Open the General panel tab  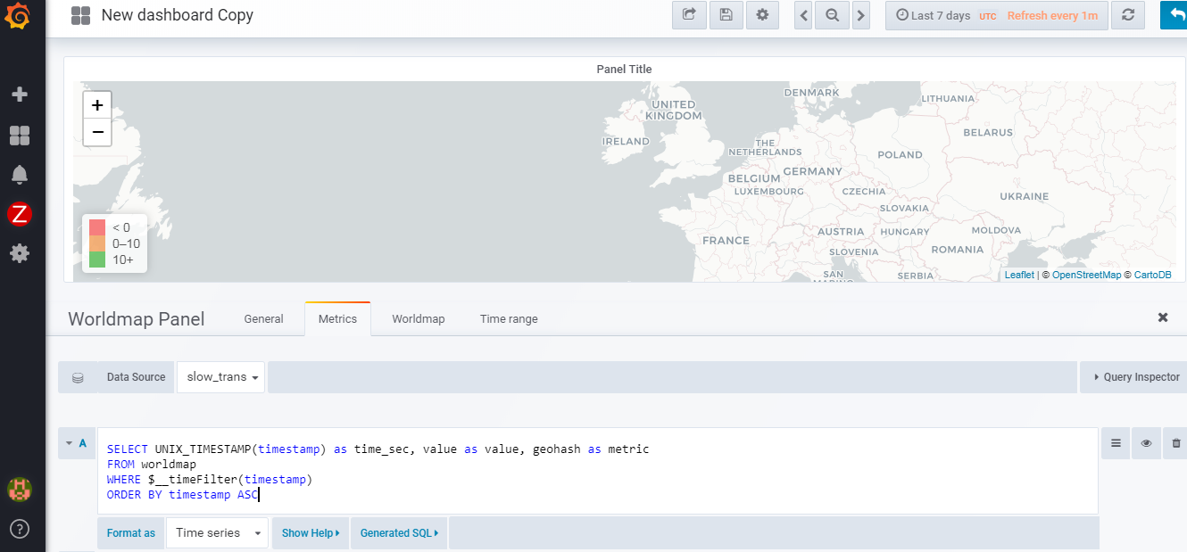[x=263, y=318]
